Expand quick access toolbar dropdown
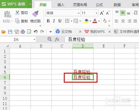This screenshot has width=139, height=110. 50,32
